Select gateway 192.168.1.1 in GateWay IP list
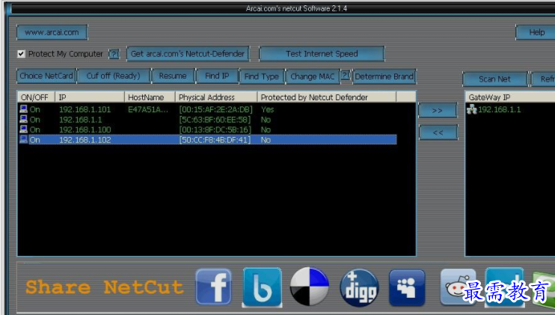Image resolution: width=555 pixels, height=315 pixels. pos(499,109)
